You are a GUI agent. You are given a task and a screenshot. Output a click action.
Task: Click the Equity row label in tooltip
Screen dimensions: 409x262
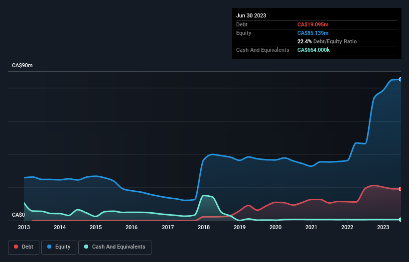pyautogui.click(x=244, y=33)
